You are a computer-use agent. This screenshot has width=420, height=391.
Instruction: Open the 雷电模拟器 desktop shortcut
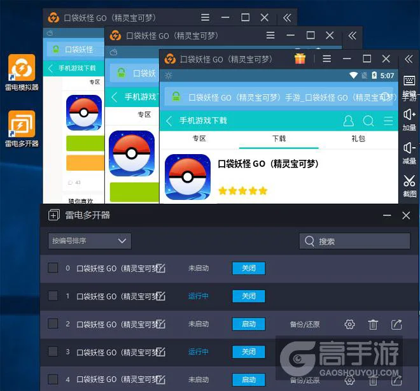click(22, 73)
